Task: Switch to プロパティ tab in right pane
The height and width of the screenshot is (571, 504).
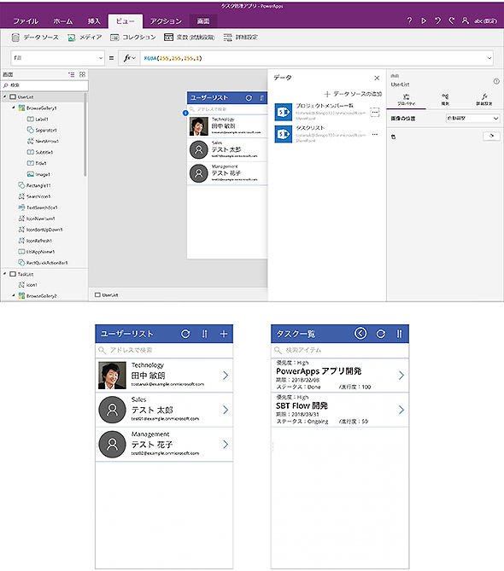Action: 407,100
